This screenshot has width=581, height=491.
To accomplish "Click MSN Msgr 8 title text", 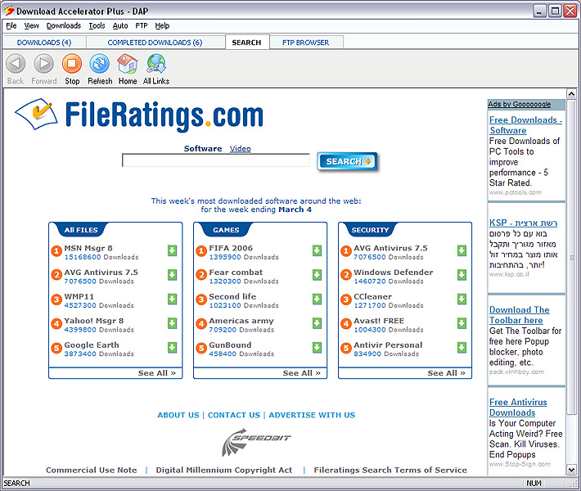I will click(88, 248).
